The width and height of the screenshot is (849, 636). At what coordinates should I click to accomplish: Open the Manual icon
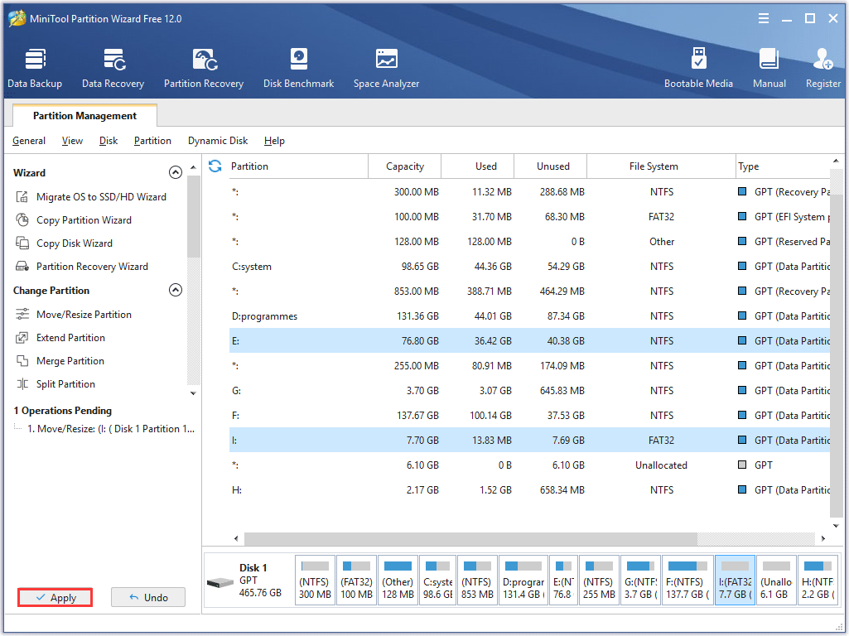769,68
